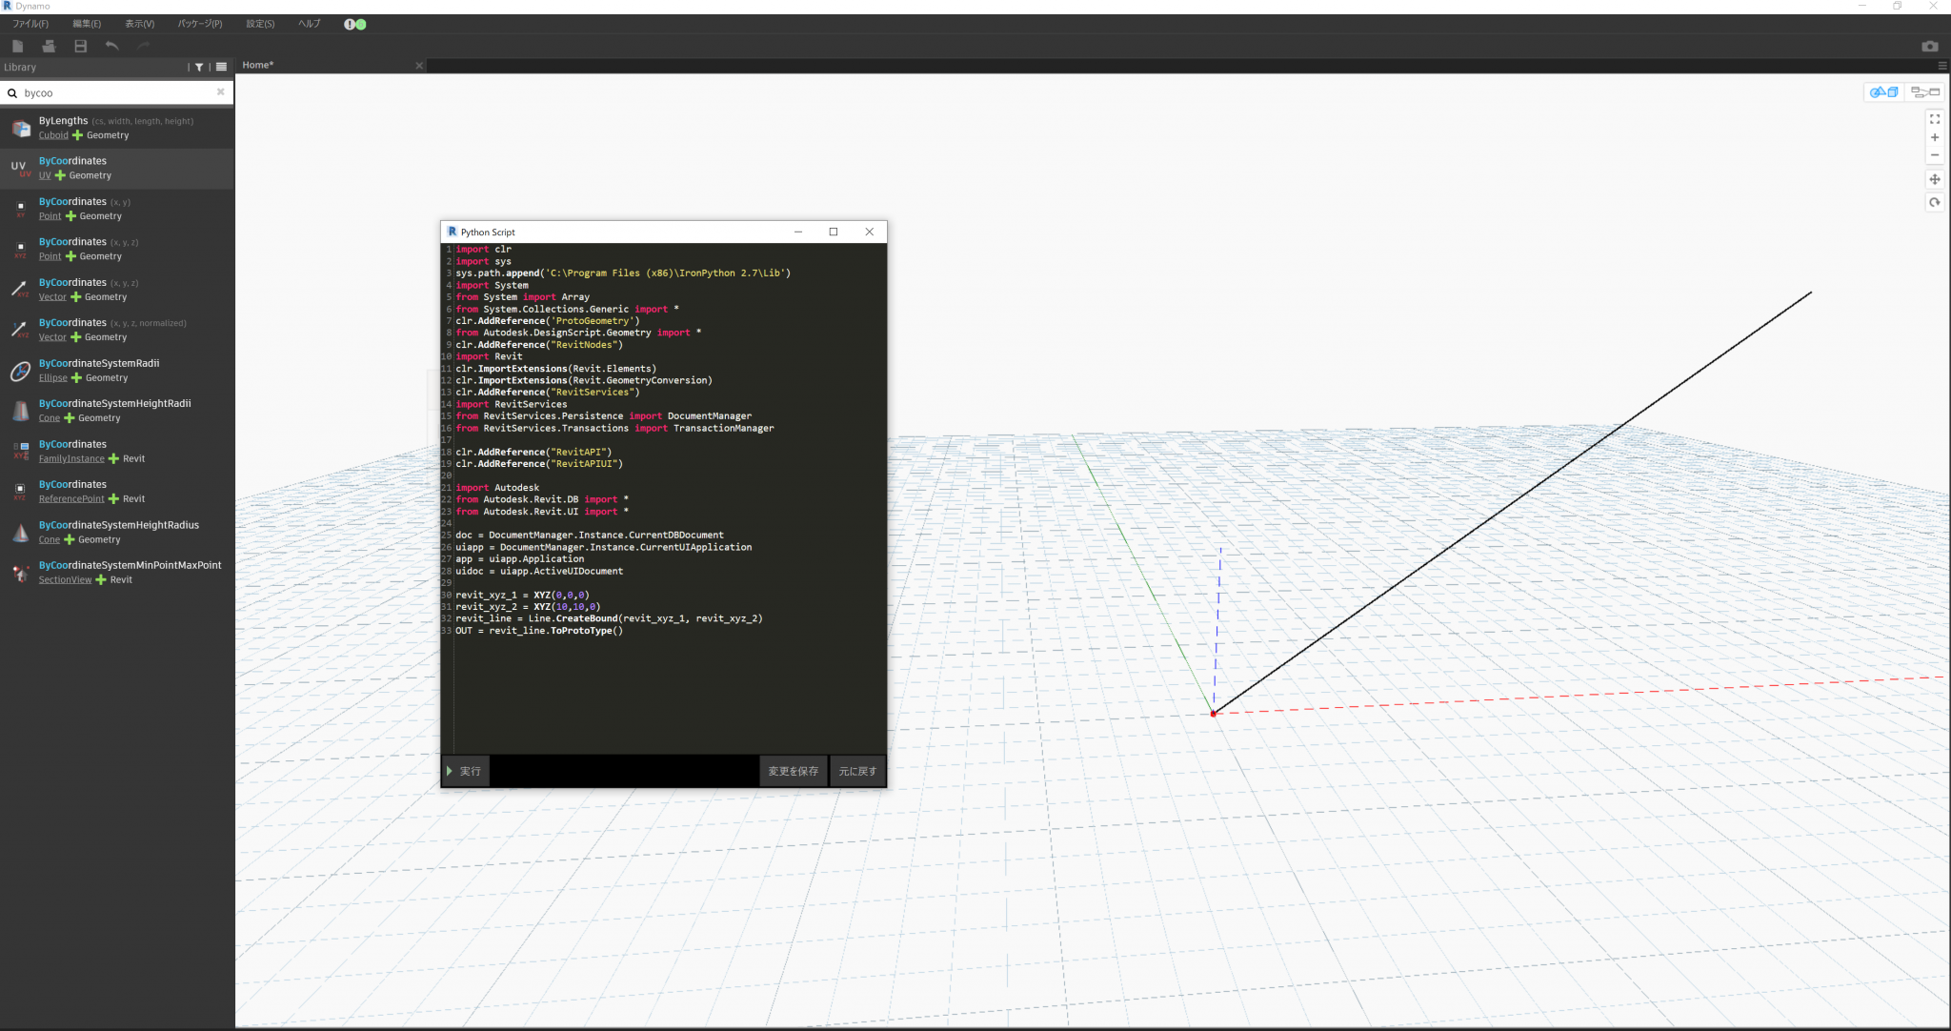Save the workspace with the Save icon
The image size is (1951, 1031).
pyautogui.click(x=80, y=46)
